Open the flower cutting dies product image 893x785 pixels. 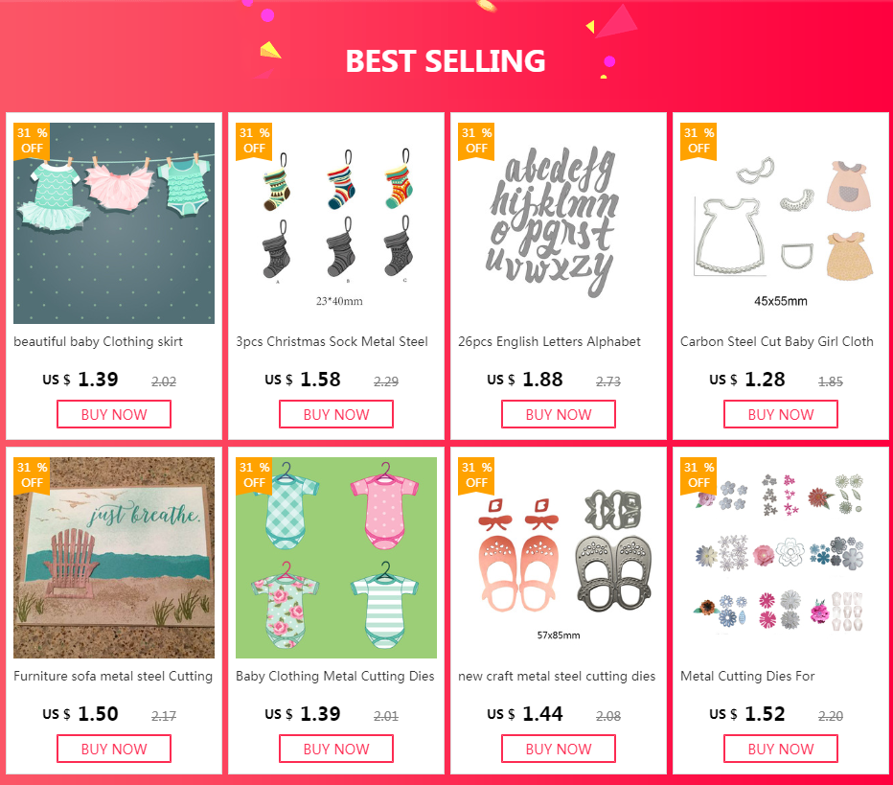(x=780, y=558)
